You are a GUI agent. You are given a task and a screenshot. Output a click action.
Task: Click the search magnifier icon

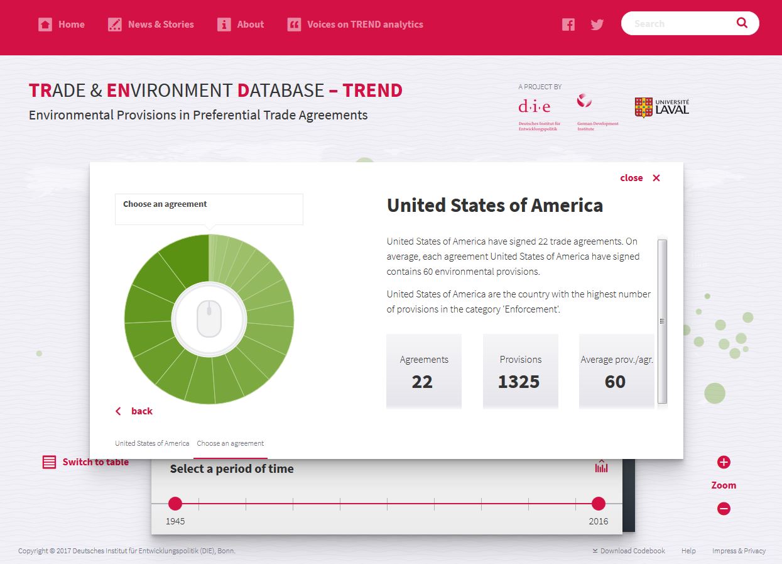(742, 23)
